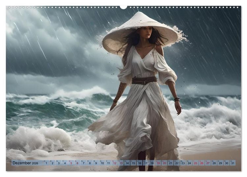Select day 21 in the calendar strip

(x=171, y=163)
